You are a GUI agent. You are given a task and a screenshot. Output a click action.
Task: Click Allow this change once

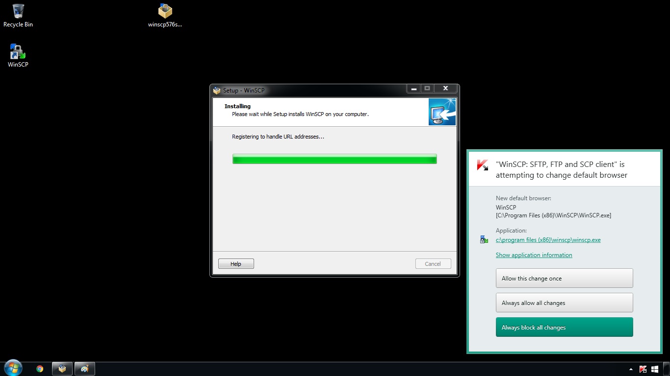click(x=564, y=278)
